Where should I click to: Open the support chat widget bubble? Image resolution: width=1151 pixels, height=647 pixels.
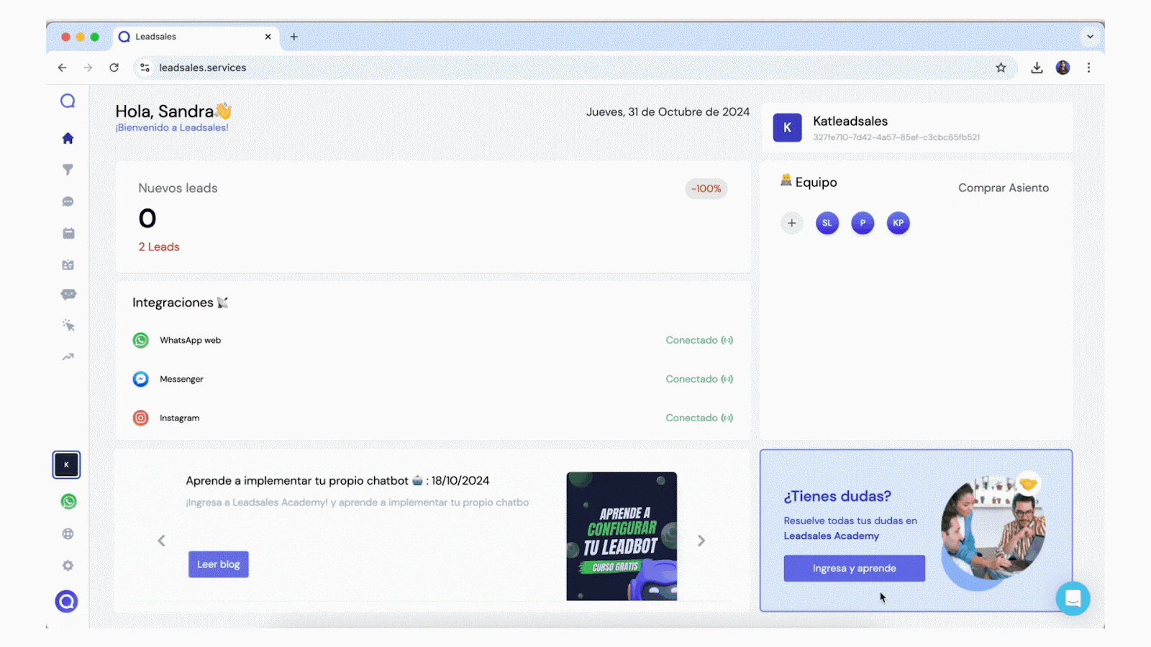tap(1073, 598)
